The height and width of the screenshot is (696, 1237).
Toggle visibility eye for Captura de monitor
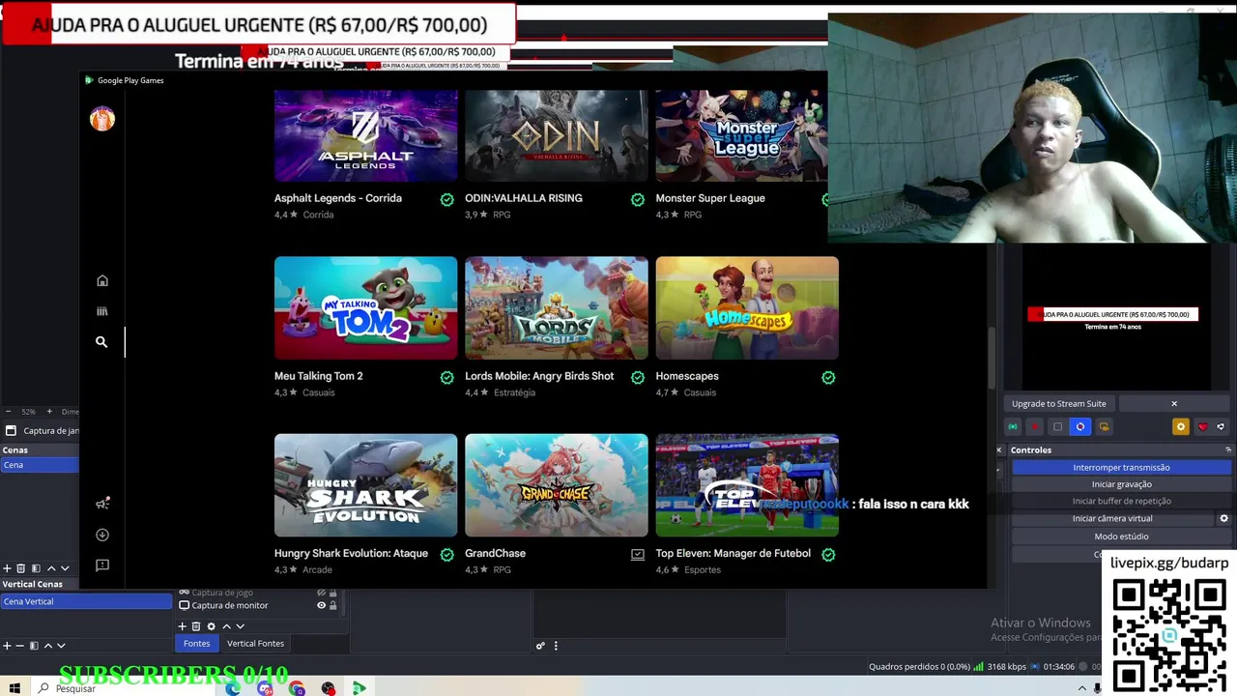pos(321,605)
